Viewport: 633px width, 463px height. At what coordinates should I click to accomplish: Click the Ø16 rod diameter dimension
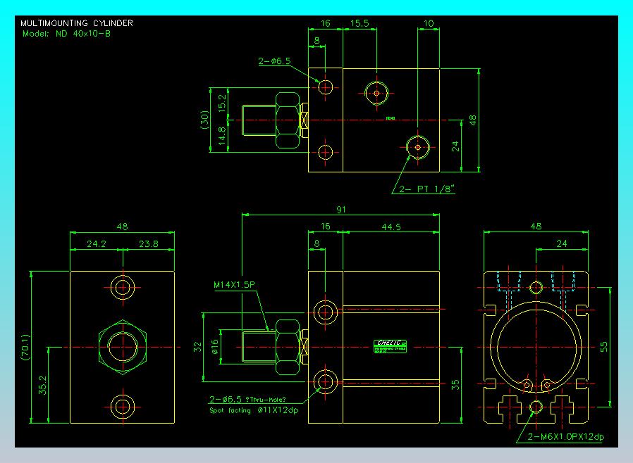point(215,347)
